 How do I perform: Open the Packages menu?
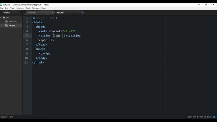click(36, 8)
